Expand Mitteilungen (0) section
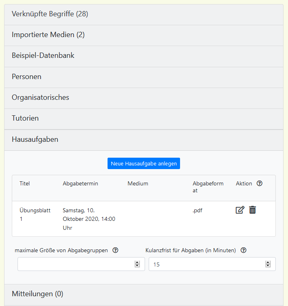Image resolution: width=288 pixels, height=306 pixels. pyautogui.click(x=37, y=294)
